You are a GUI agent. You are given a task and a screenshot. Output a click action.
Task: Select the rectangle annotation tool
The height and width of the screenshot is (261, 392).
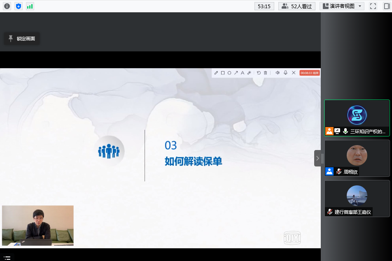[x=223, y=73]
